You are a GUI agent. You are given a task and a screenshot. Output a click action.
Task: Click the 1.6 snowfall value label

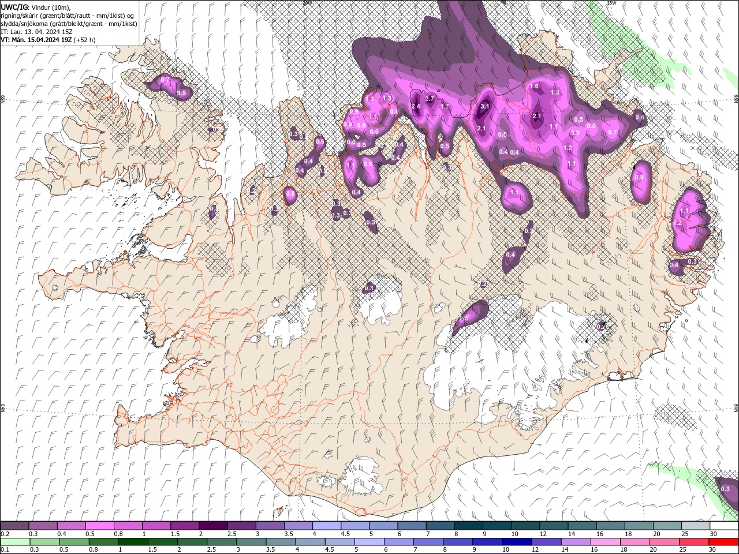[534, 87]
